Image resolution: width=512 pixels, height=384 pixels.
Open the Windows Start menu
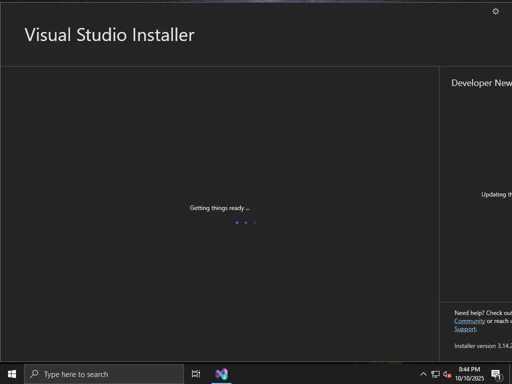(12, 374)
